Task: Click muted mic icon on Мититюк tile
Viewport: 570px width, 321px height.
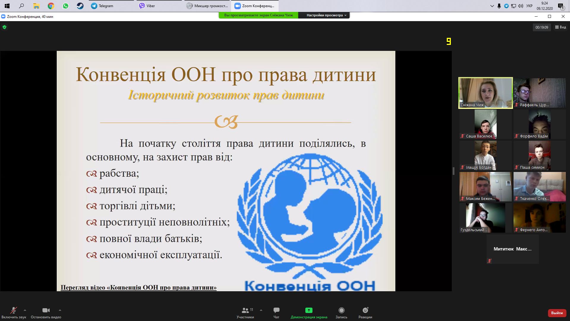Action: pyautogui.click(x=490, y=261)
